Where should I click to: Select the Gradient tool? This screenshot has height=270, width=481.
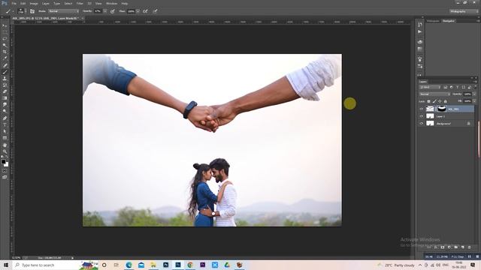point(5,98)
